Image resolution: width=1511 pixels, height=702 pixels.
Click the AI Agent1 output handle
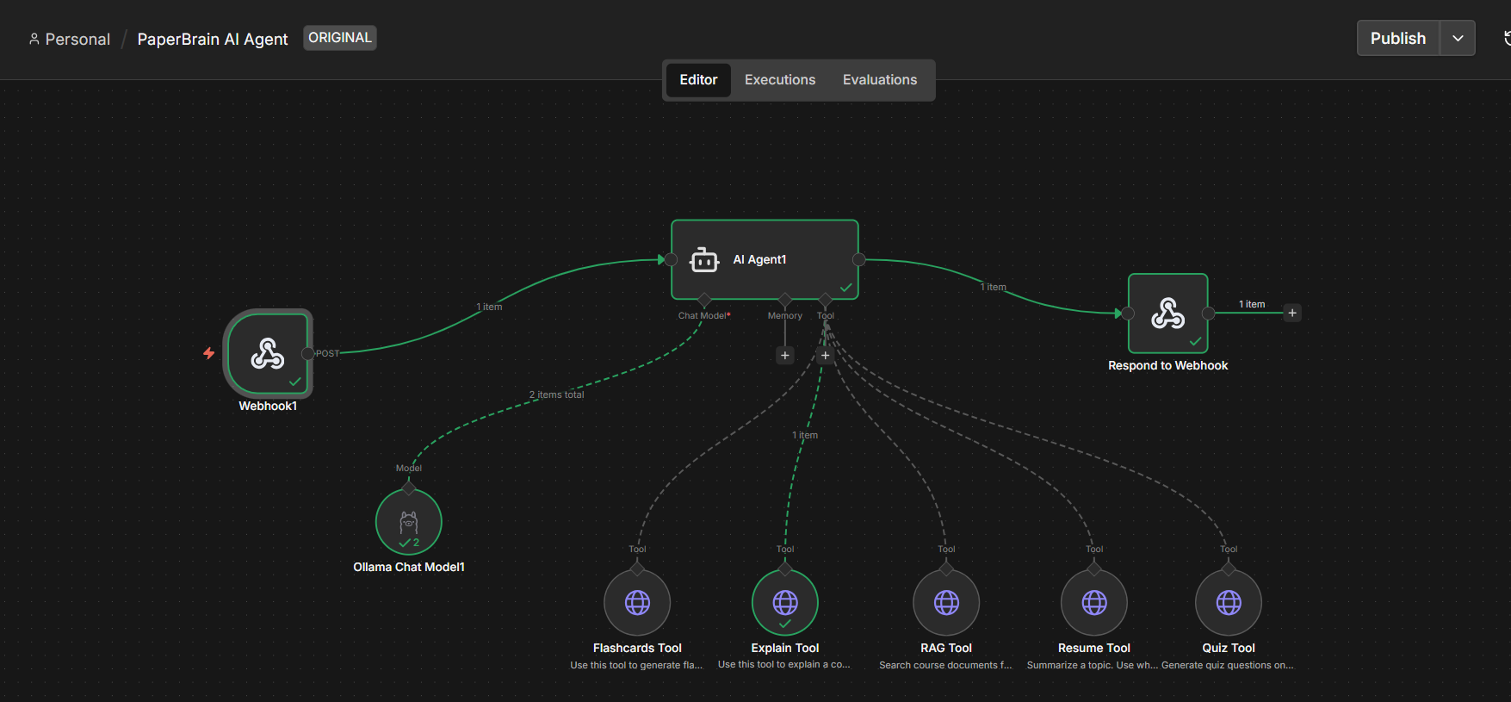858,259
